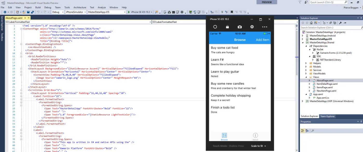
Task: Expand the MasterDetailApp.Android project node
Action: pyautogui.click(x=303, y=36)
